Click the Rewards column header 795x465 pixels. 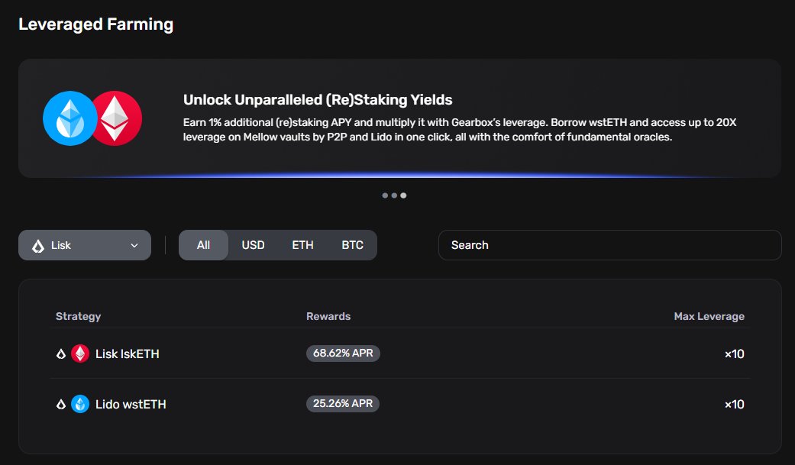328,316
